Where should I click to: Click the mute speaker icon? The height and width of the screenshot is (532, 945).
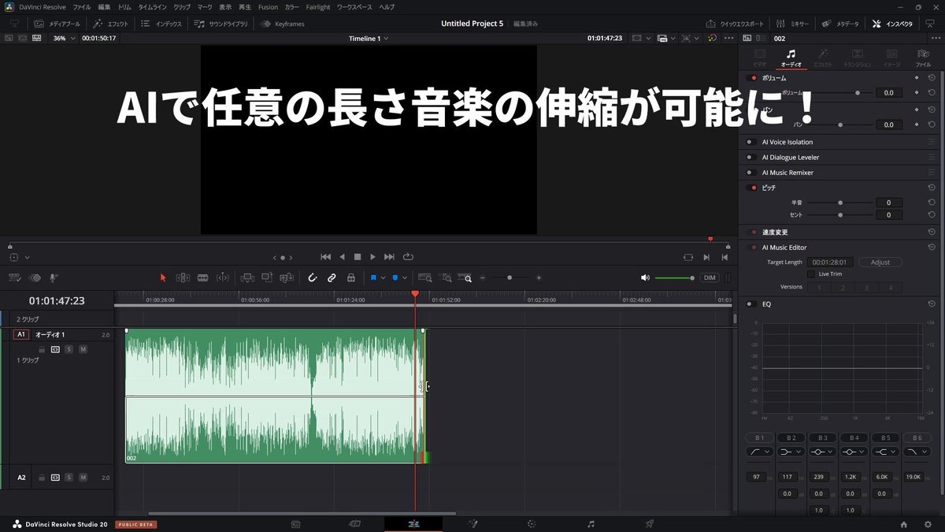645,277
